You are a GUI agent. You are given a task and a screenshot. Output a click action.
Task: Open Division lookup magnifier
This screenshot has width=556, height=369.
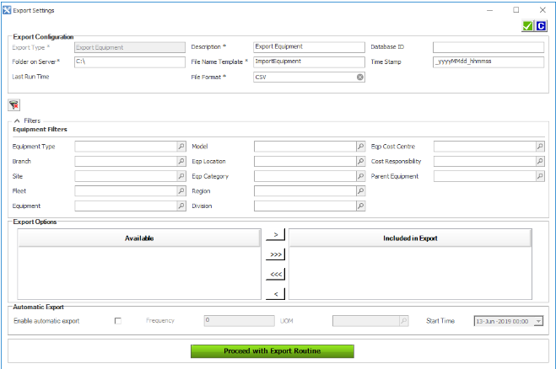[360, 206]
